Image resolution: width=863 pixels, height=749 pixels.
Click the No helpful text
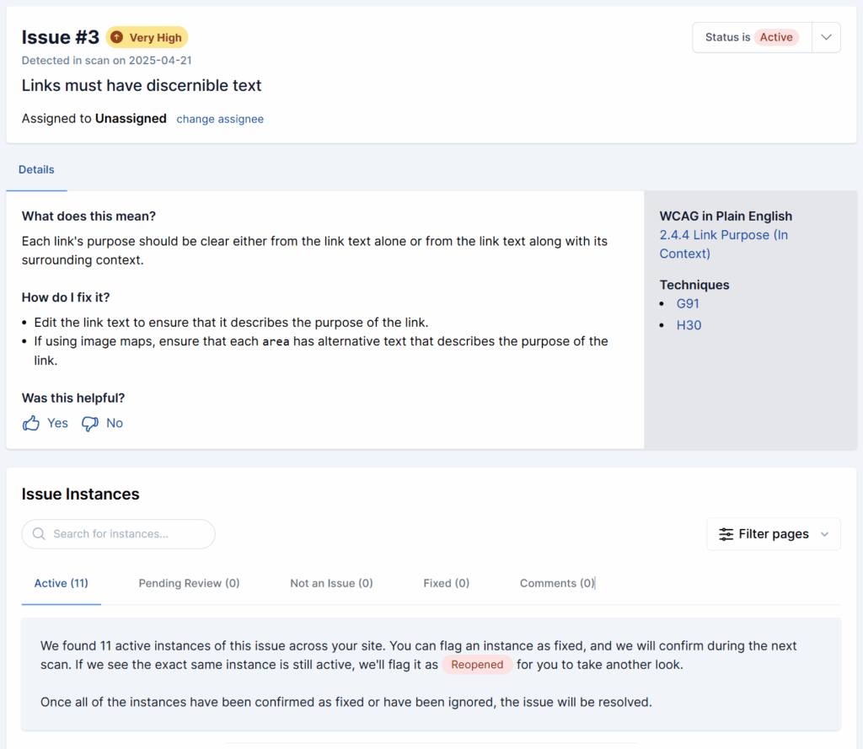point(115,423)
